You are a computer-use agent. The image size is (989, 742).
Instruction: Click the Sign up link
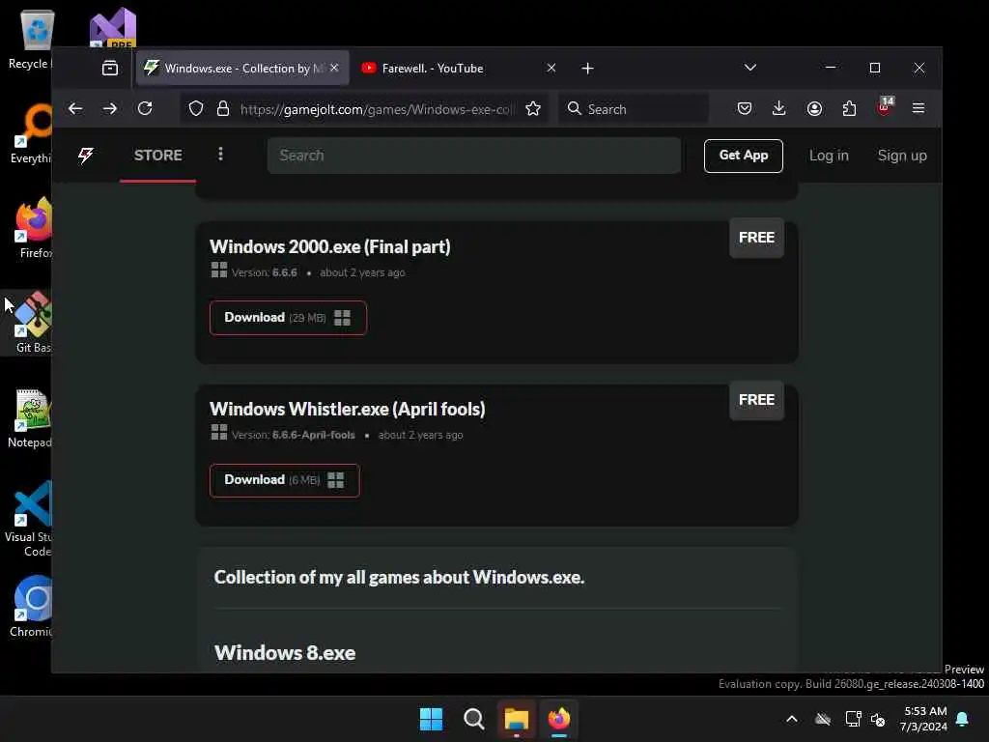(902, 156)
